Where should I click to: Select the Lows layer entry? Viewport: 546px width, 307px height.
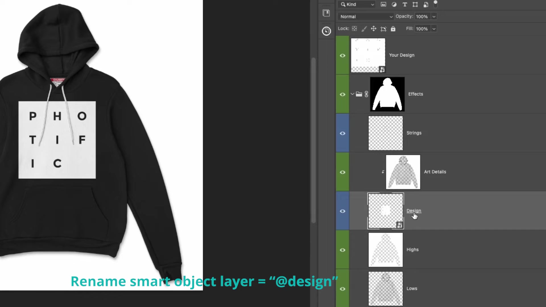coord(412,289)
